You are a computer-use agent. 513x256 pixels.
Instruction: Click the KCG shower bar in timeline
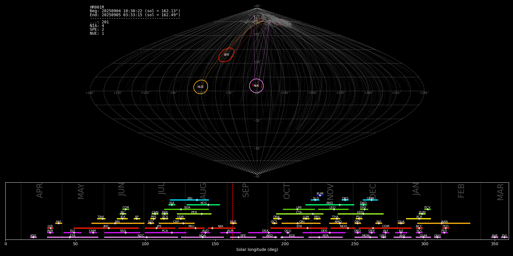click(203, 205)
